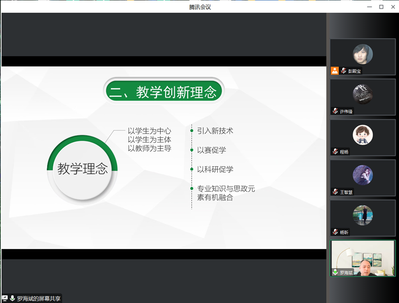Click the active microphone icon on 罗海斌's video
This screenshot has height=303, width=399.
coord(335,272)
